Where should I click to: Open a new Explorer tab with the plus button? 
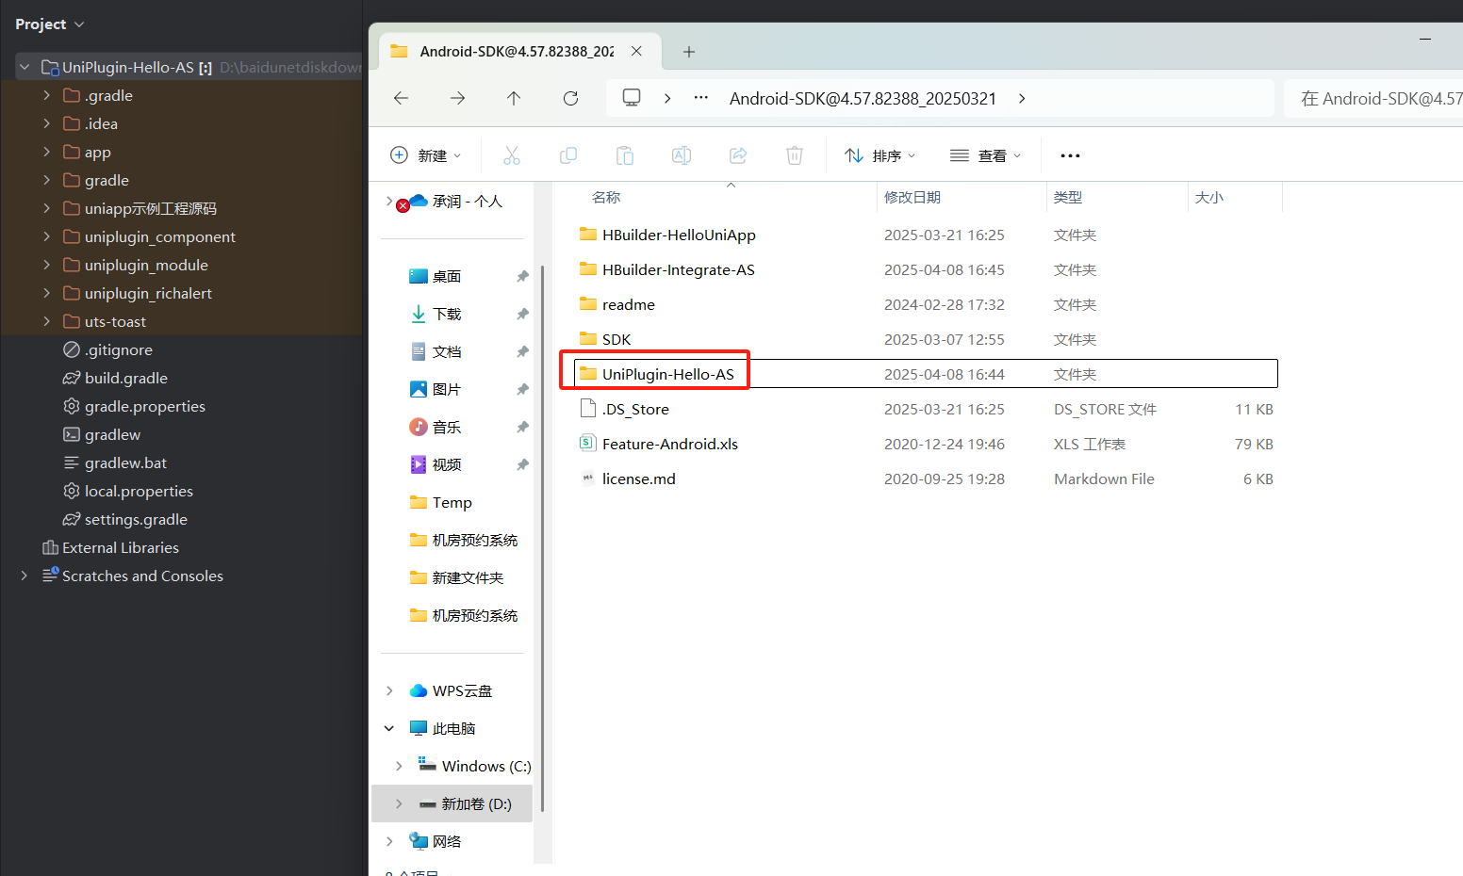[689, 52]
